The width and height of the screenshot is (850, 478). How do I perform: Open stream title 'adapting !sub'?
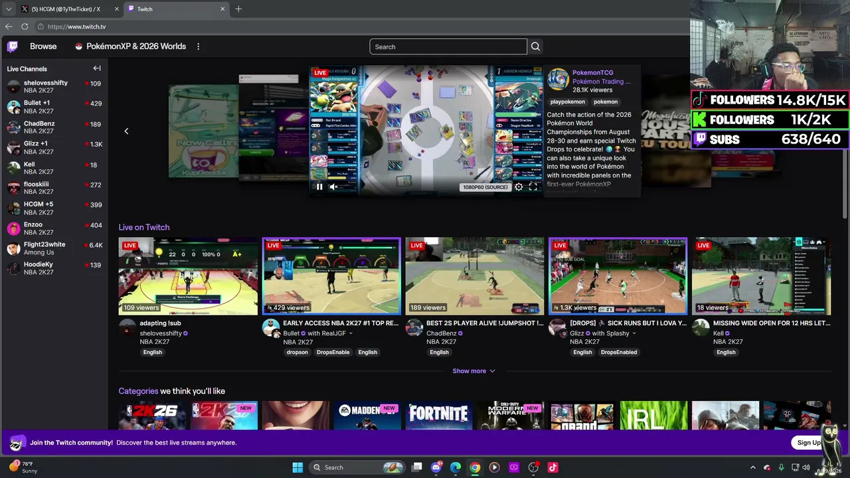point(160,323)
